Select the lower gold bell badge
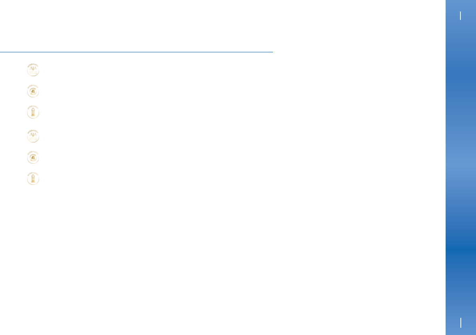476x335 pixels. click(x=33, y=157)
